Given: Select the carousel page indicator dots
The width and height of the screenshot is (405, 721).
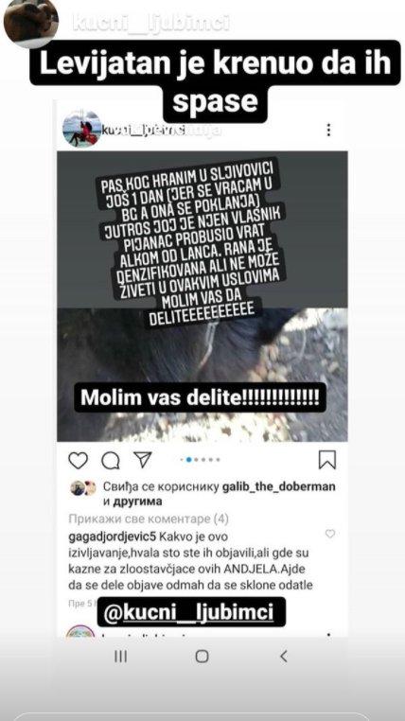Looking at the screenshot, I should pos(200,459).
